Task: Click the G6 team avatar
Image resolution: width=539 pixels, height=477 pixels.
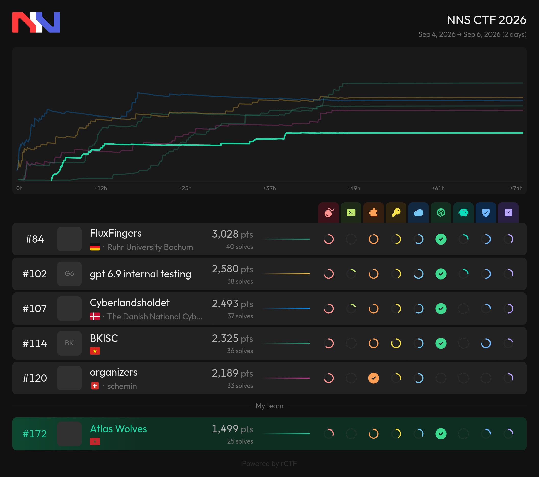Action: [69, 274]
